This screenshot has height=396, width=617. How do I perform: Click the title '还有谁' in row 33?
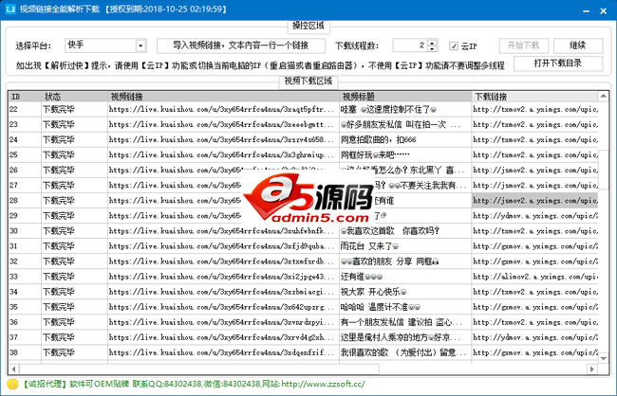tap(362, 277)
